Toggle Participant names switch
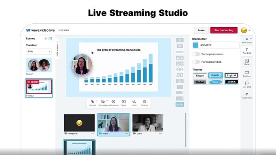 pyautogui.click(x=196, y=54)
